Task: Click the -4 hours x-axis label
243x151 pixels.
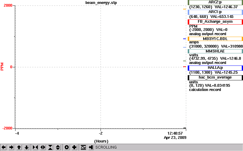Action: (x=17, y=133)
